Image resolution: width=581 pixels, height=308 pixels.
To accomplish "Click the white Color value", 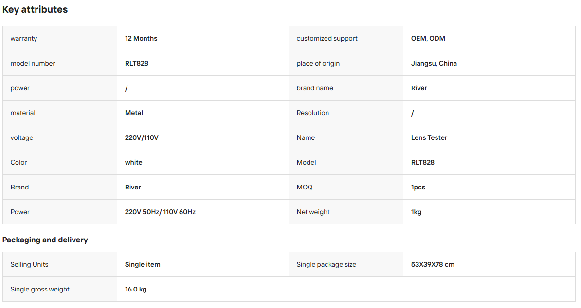I will click(x=133, y=162).
